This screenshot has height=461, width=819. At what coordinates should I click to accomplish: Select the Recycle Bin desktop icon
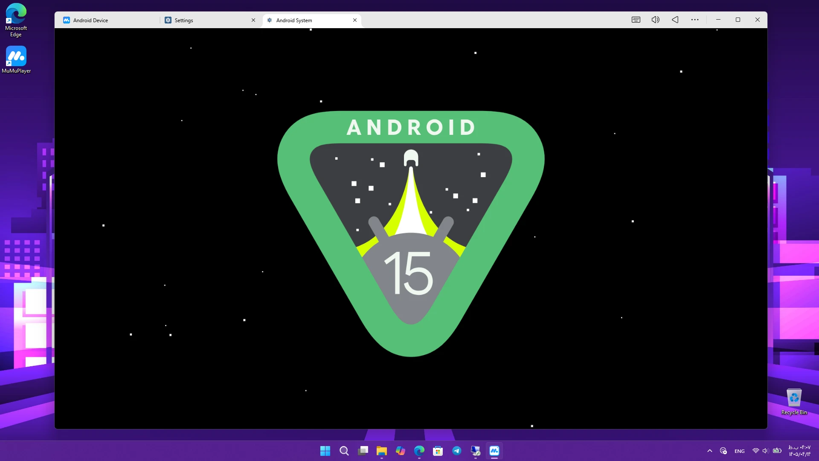point(794,402)
